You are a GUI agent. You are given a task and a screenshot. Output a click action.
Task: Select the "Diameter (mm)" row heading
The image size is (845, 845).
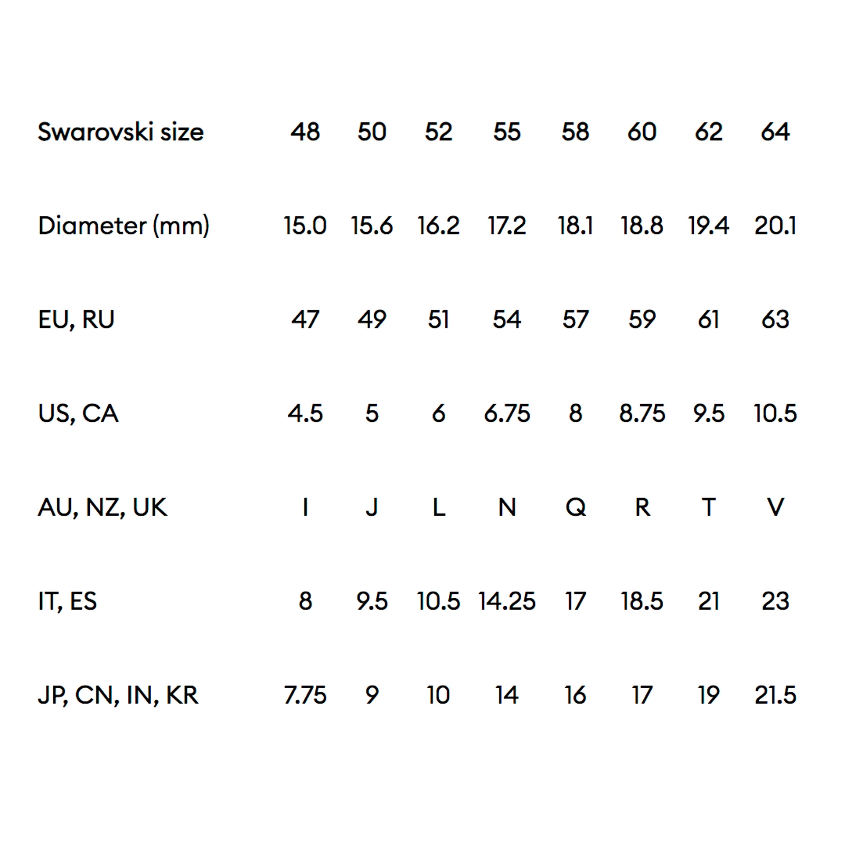[x=124, y=226]
